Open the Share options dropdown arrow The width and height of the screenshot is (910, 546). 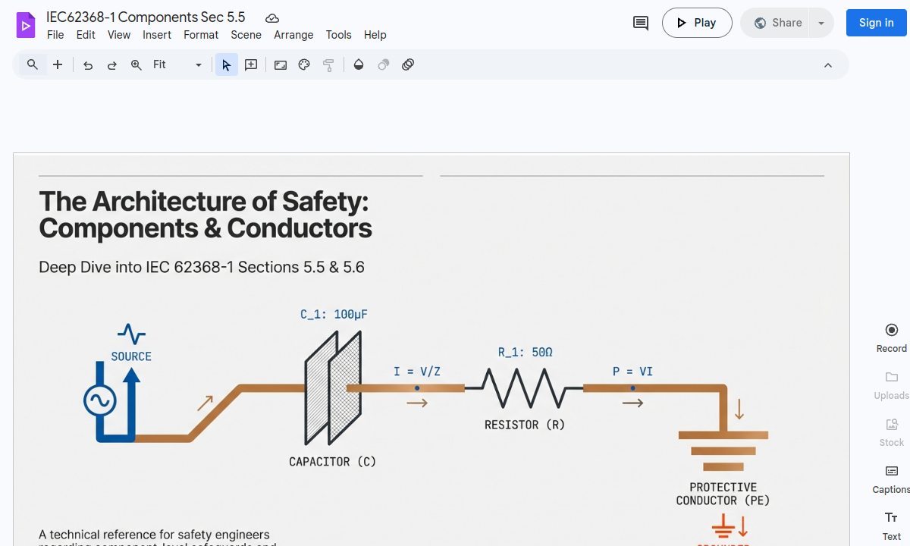point(821,23)
